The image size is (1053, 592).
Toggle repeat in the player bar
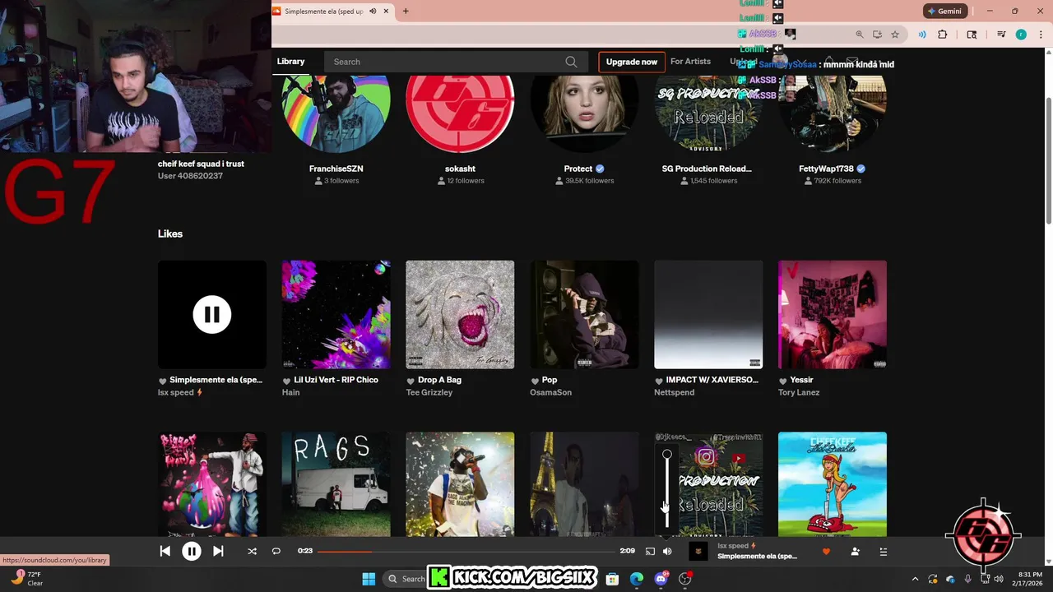tap(276, 552)
